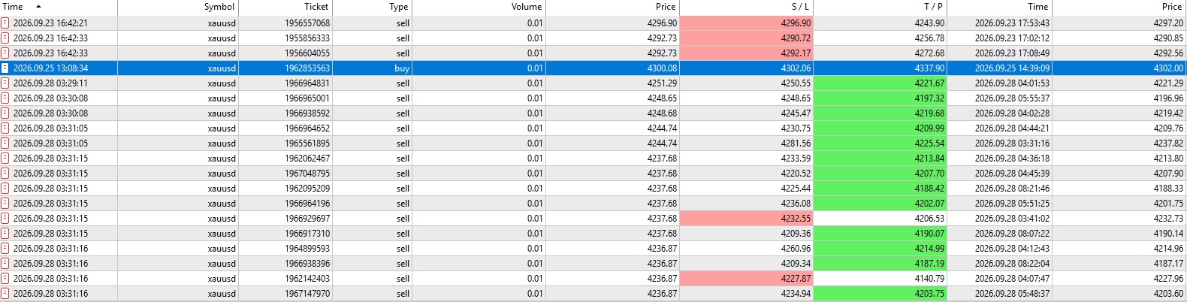The height and width of the screenshot is (302, 1187).
Task: Click the order icon for ticket 1964899593
Action: (5, 249)
